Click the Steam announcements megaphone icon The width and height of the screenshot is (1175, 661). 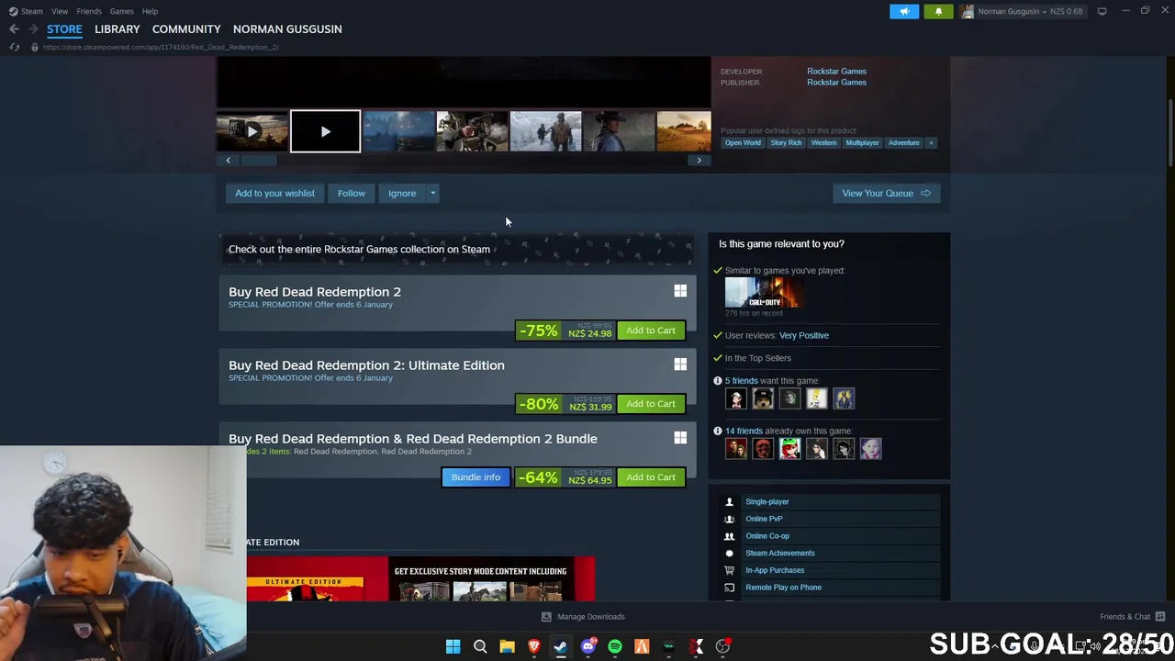click(x=904, y=11)
